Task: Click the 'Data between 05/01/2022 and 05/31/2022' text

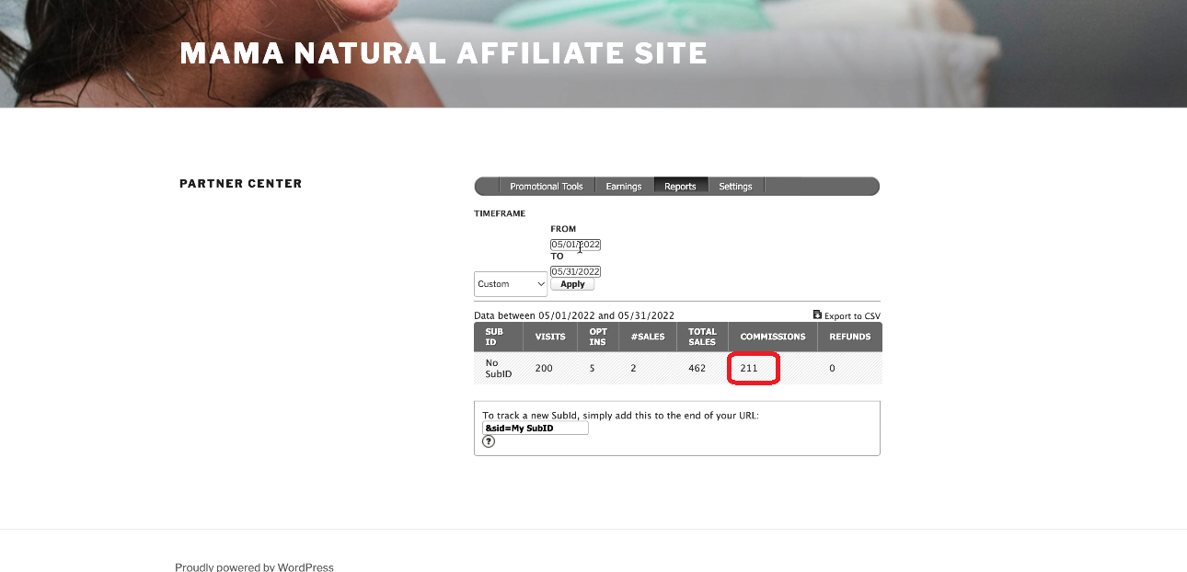Action: (574, 315)
